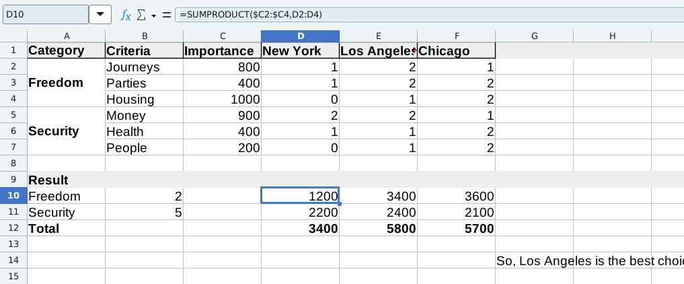Click the formula input line with SUMPRODUCT

[429, 14]
